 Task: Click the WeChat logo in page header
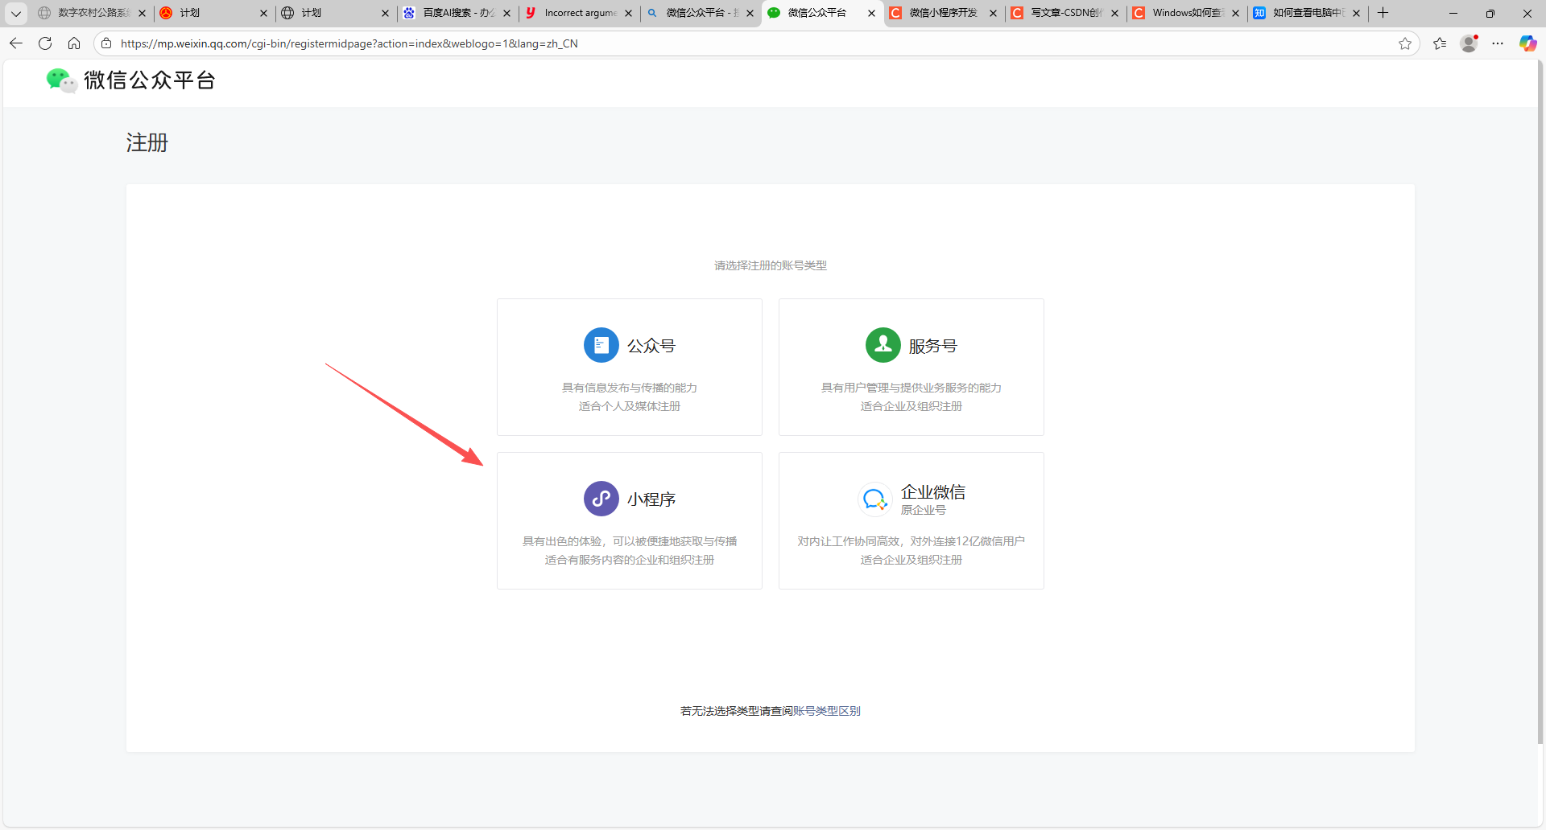click(61, 80)
